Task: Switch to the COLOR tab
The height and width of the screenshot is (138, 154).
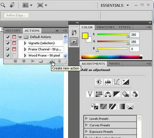Action: click(87, 28)
